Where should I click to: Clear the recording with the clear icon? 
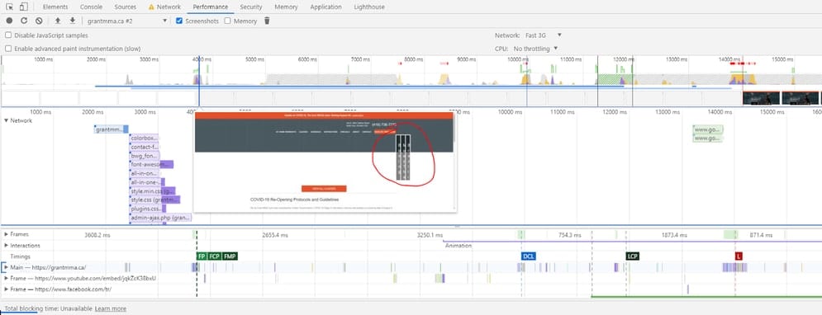click(x=39, y=21)
